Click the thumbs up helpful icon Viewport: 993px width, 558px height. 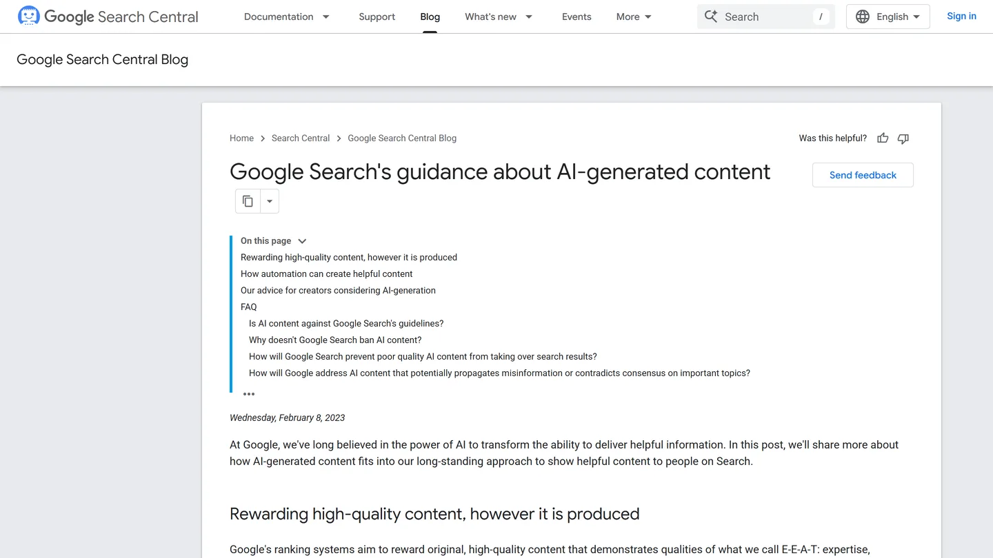click(x=883, y=138)
